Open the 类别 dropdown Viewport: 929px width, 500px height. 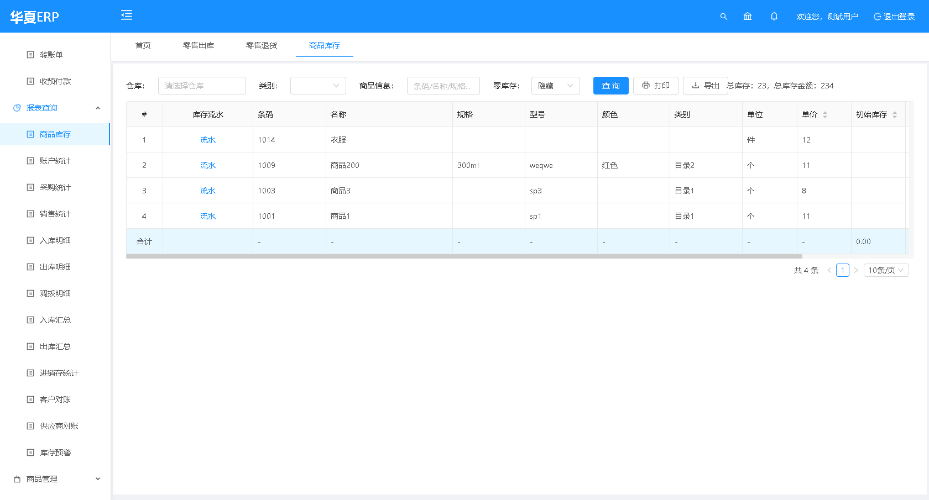318,86
